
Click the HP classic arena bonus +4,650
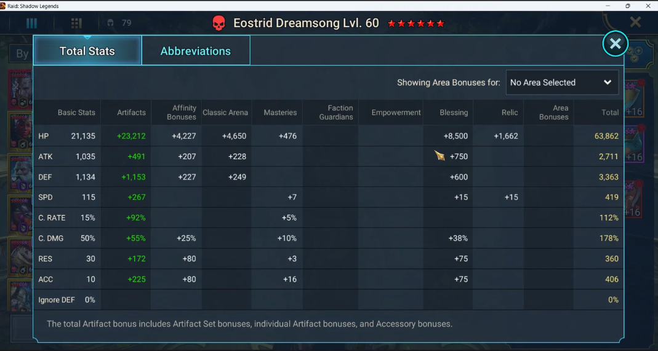(234, 136)
